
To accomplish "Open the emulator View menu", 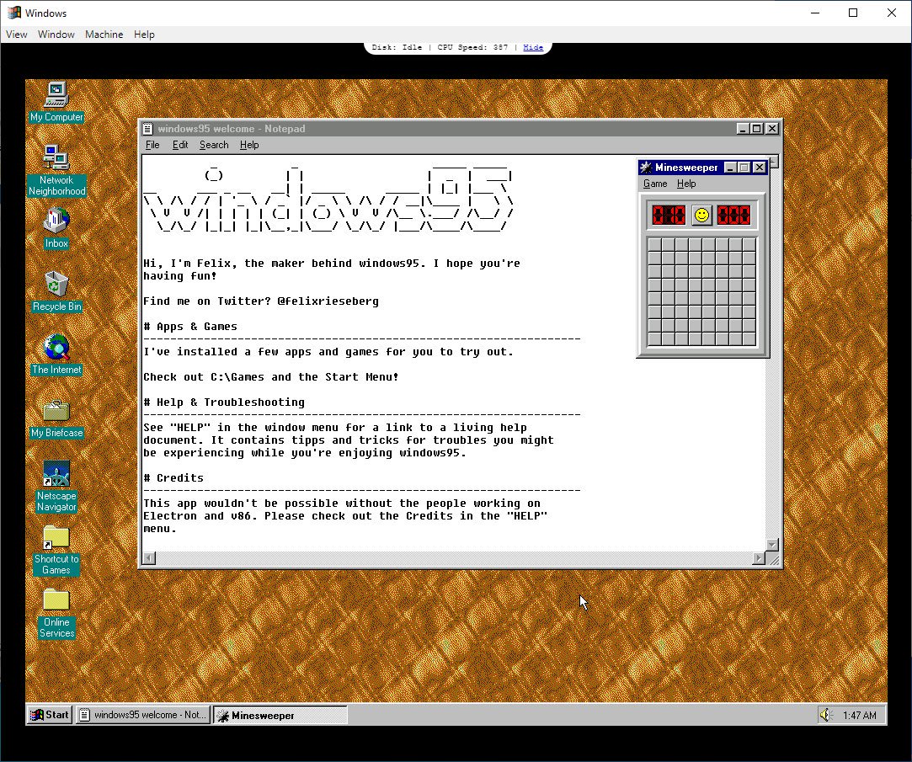I will [16, 35].
